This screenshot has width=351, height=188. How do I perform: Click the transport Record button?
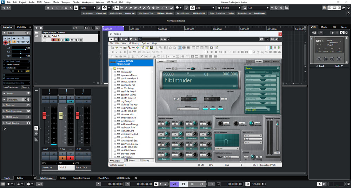[x=201, y=184]
